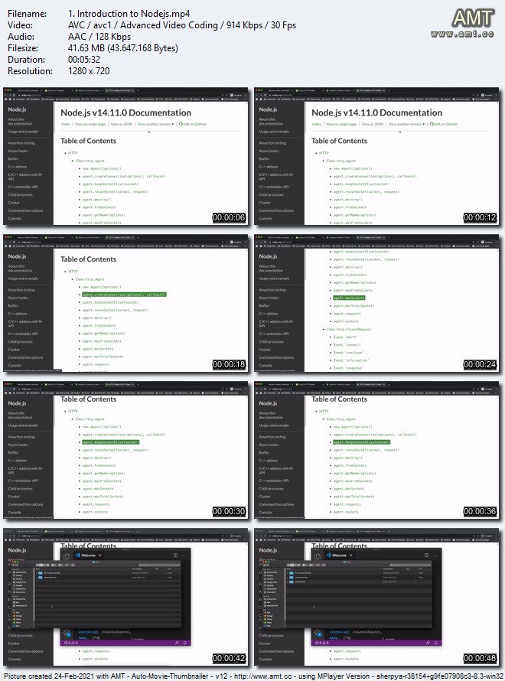Open C++ addons in 00:00:24 frame sidebar

[269, 314]
